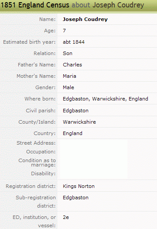Select the Gender value Male
Image resolution: width=157 pixels, height=229 pixels.
(x=68, y=87)
